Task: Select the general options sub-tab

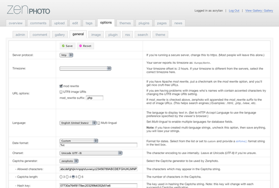Action: coord(78,34)
